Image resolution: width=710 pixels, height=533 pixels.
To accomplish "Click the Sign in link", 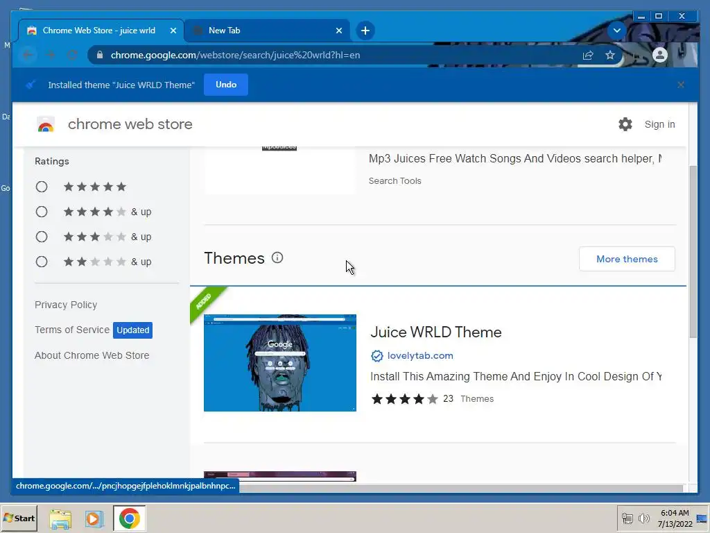I will 659,124.
